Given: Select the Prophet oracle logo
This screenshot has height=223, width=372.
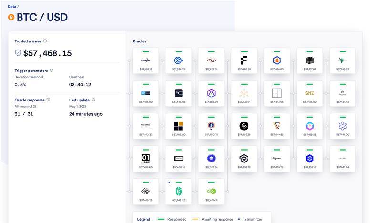Looking at the screenshot, I should click(x=342, y=92).
